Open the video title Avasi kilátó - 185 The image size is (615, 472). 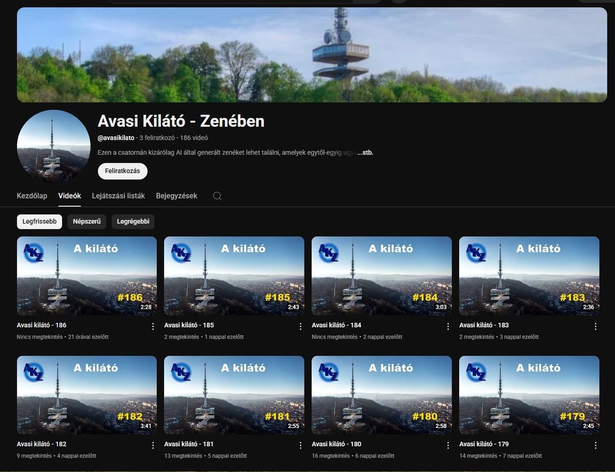pos(189,325)
